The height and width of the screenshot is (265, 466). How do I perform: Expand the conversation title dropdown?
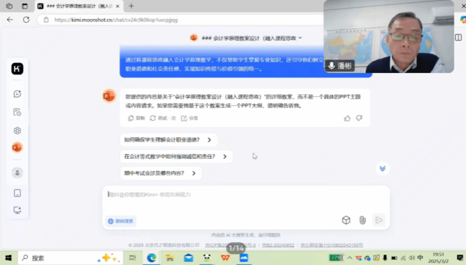300,38
